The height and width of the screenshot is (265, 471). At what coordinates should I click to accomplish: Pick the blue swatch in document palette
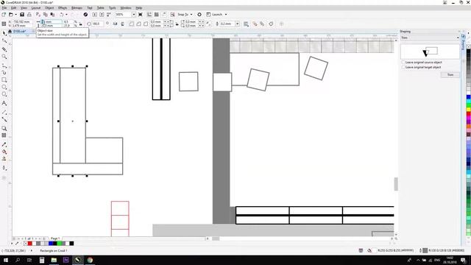click(51, 244)
